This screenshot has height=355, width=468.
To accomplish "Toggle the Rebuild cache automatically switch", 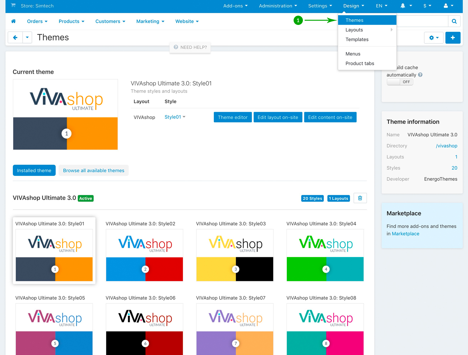I will click(400, 82).
